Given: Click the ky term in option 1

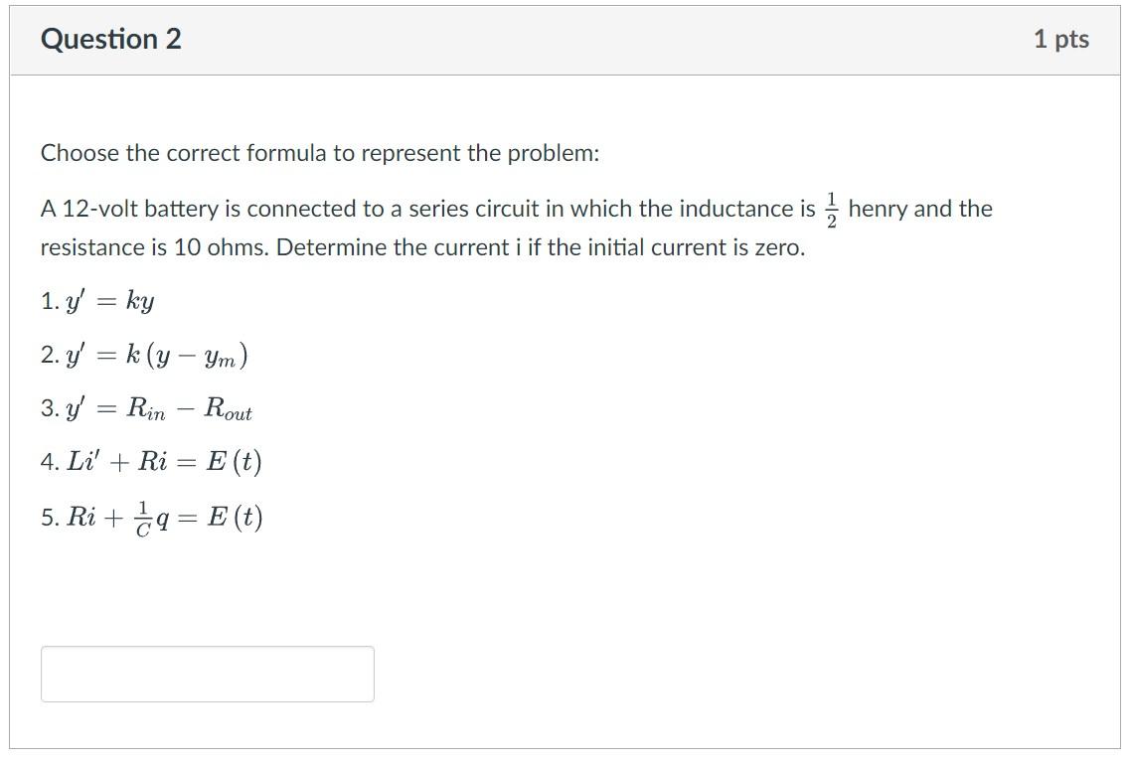Looking at the screenshot, I should (x=139, y=302).
